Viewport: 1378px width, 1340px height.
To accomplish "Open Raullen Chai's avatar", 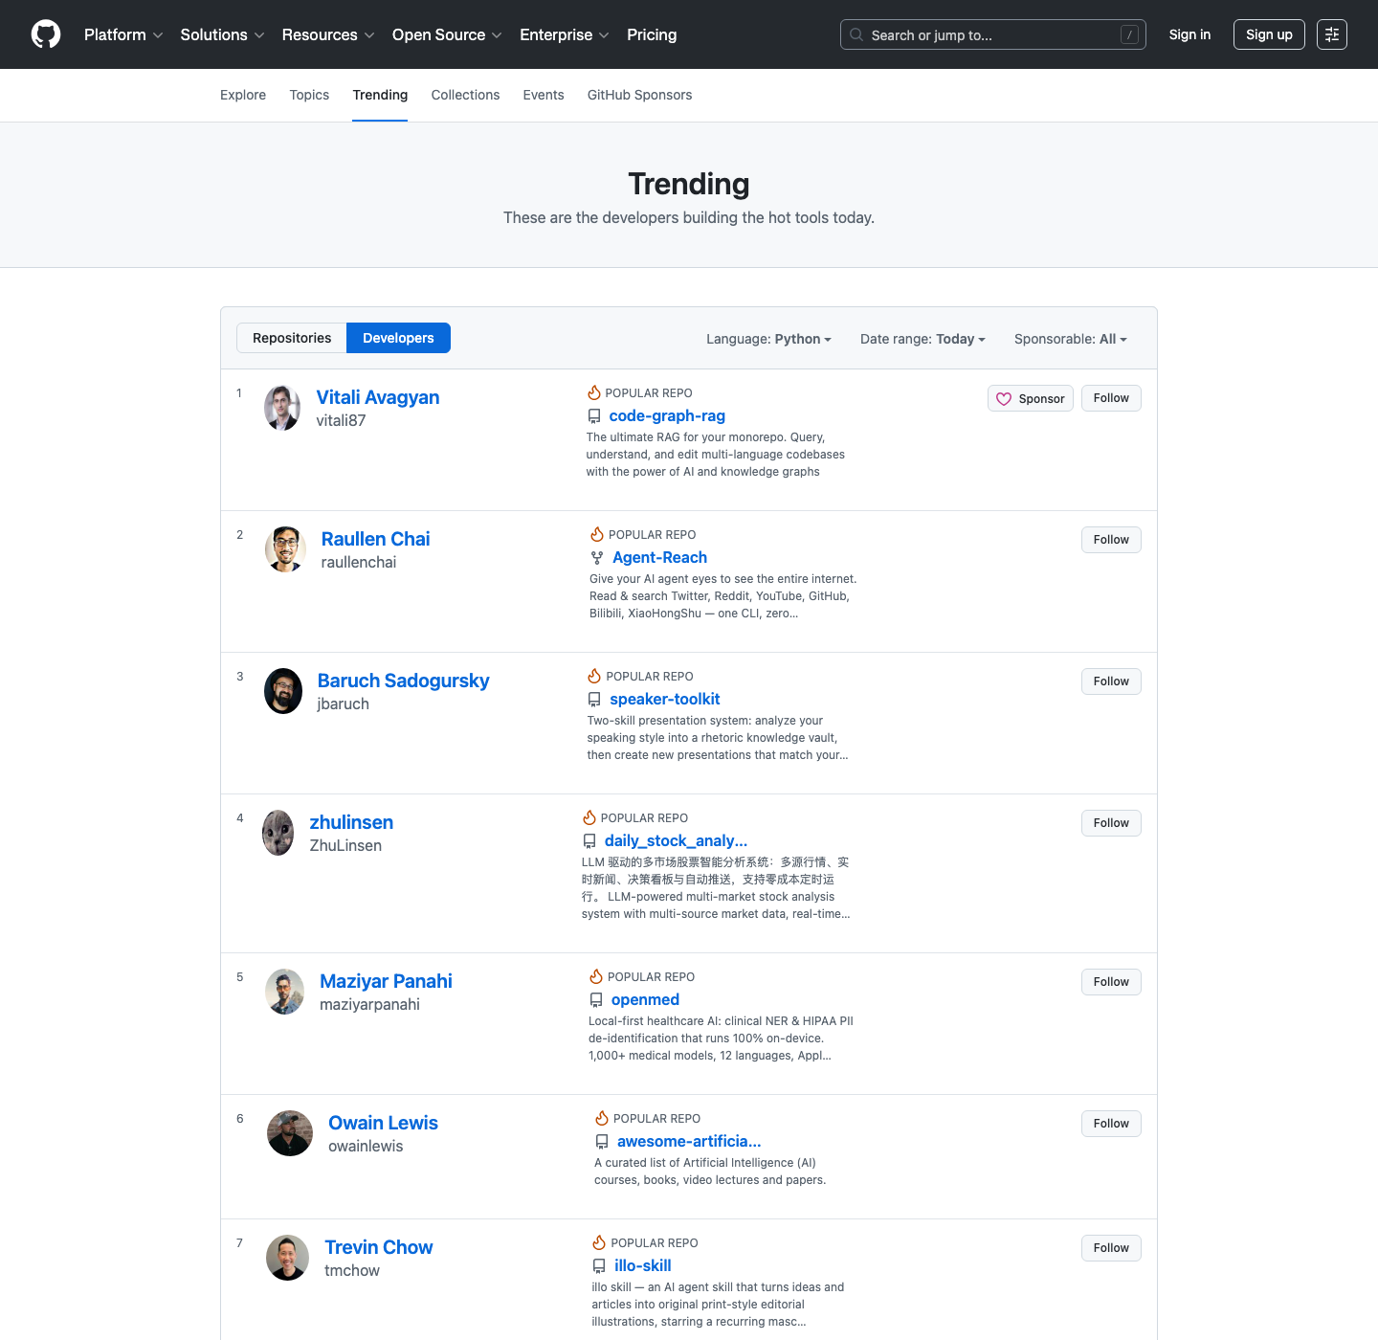I will 285,549.
